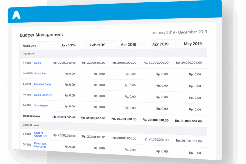Click the Total Revenue row label

[x=31, y=116]
